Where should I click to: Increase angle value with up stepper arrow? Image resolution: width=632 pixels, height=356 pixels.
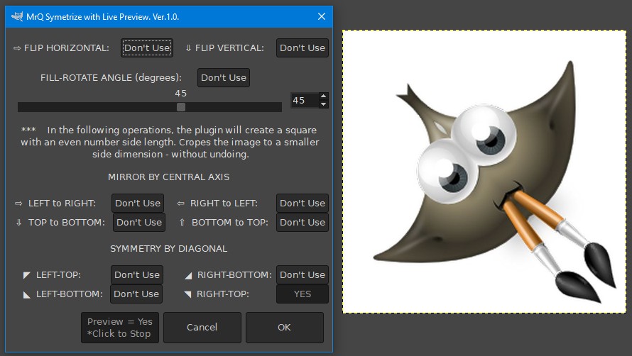(x=323, y=96)
